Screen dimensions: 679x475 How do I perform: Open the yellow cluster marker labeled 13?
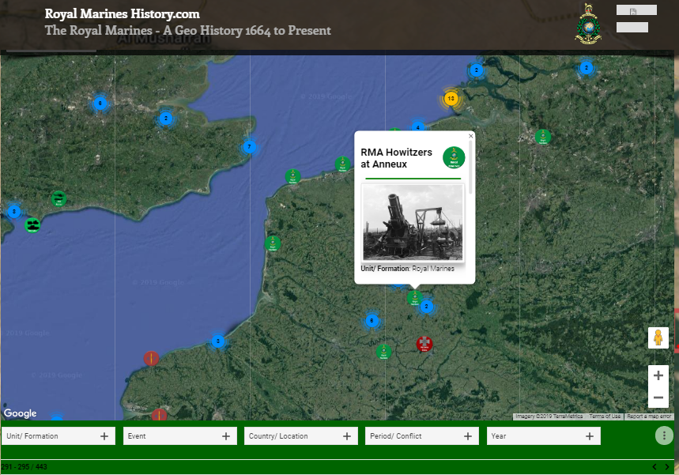[x=451, y=99]
